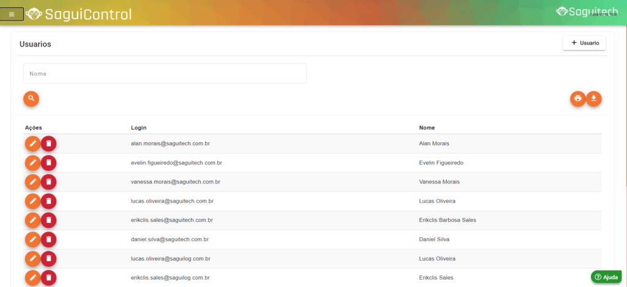The height and width of the screenshot is (287, 627).
Task: Click the download export icon button
Action: [594, 98]
